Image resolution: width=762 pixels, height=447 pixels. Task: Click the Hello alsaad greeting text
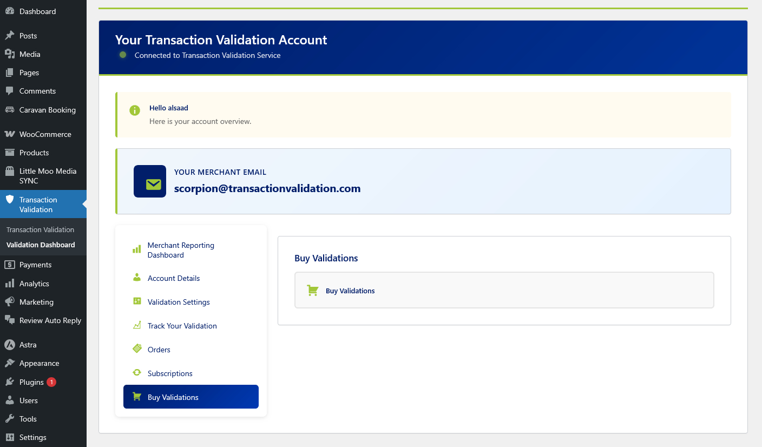(169, 108)
